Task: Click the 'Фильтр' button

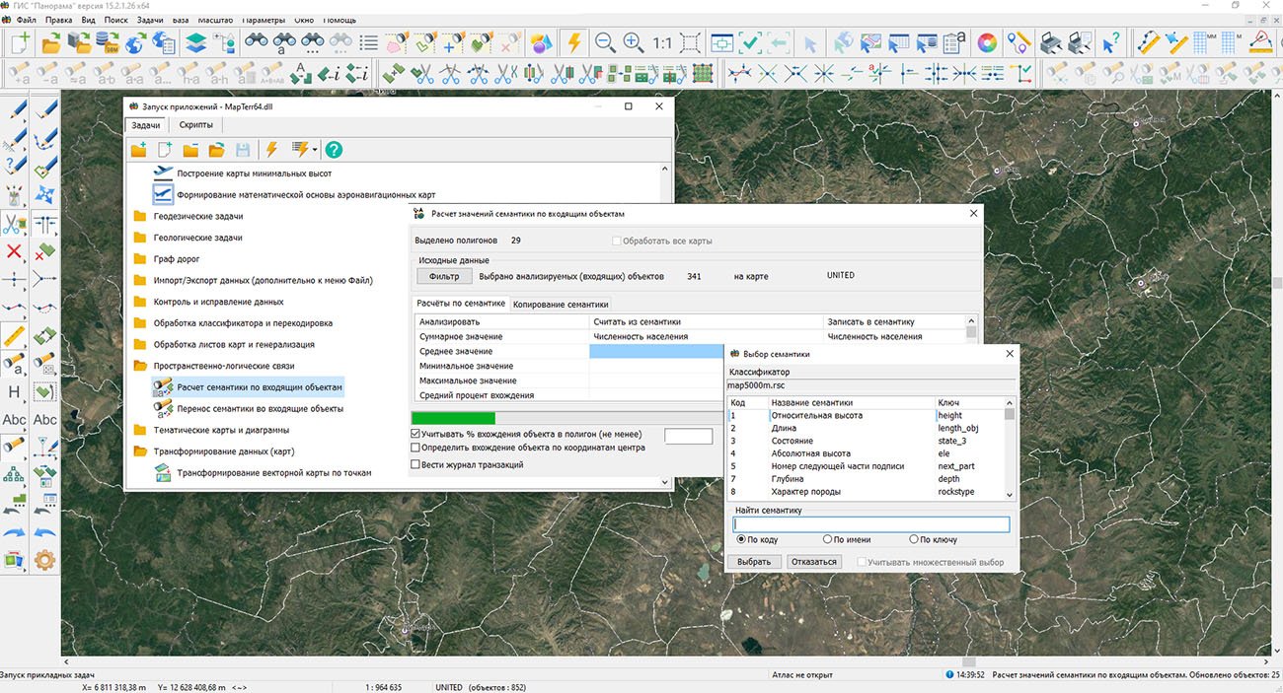Action: [x=444, y=276]
